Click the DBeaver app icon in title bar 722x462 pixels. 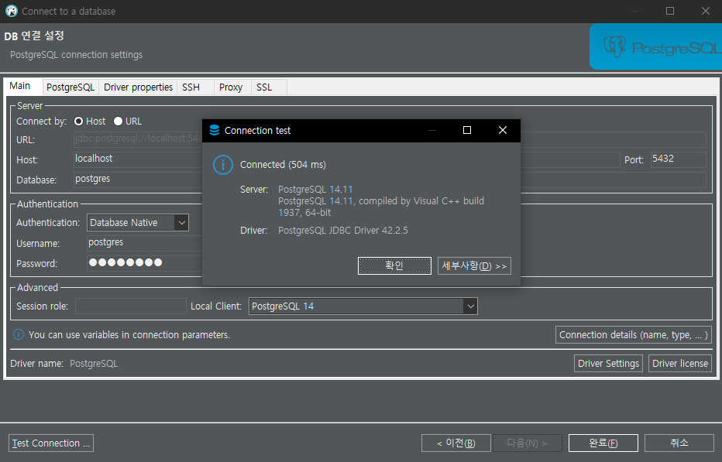tap(12, 11)
